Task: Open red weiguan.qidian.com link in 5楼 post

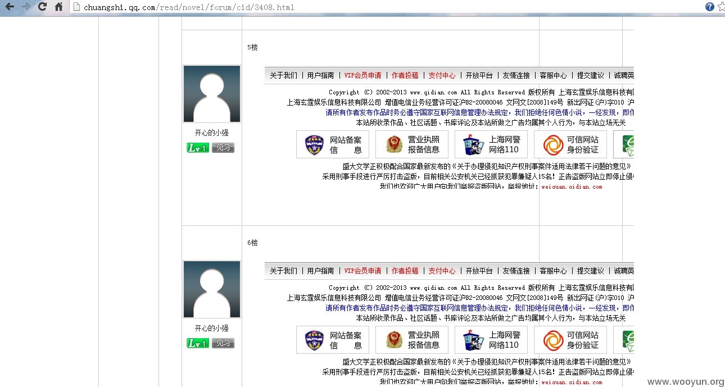Action: pos(572,187)
